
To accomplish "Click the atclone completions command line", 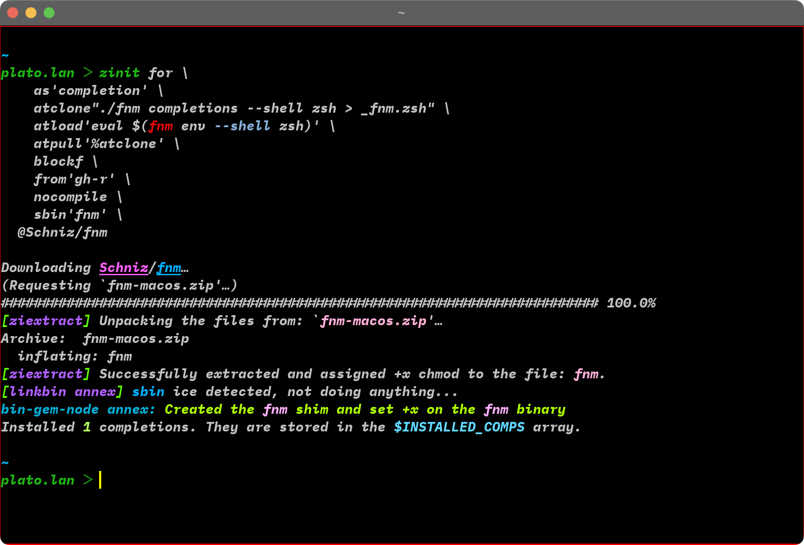I will pyautogui.click(x=241, y=108).
